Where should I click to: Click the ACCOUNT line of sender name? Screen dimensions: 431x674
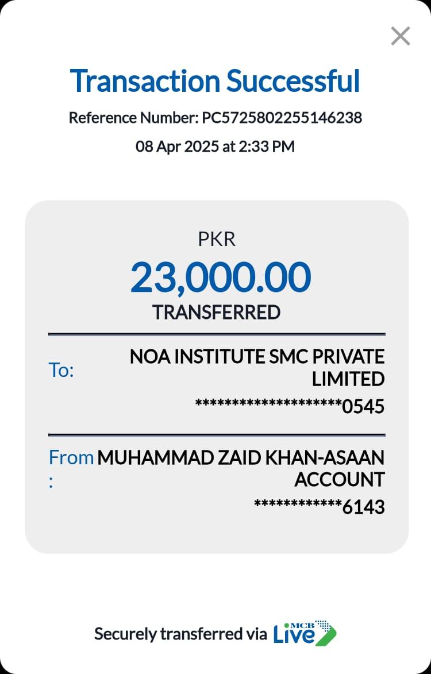[339, 479]
